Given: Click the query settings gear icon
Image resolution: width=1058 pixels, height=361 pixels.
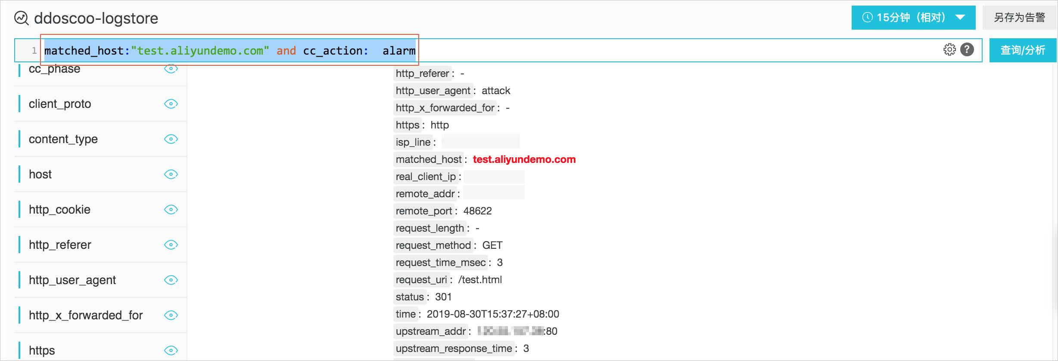Looking at the screenshot, I should tap(949, 50).
